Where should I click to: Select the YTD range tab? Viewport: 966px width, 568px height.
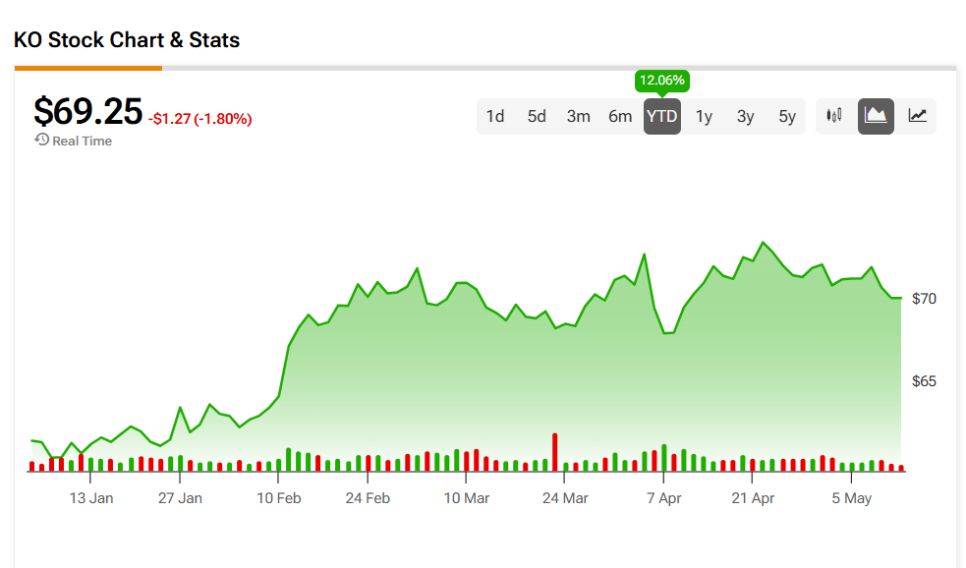[x=662, y=116]
